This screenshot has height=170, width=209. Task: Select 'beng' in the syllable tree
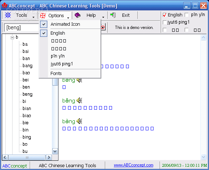click(28, 94)
